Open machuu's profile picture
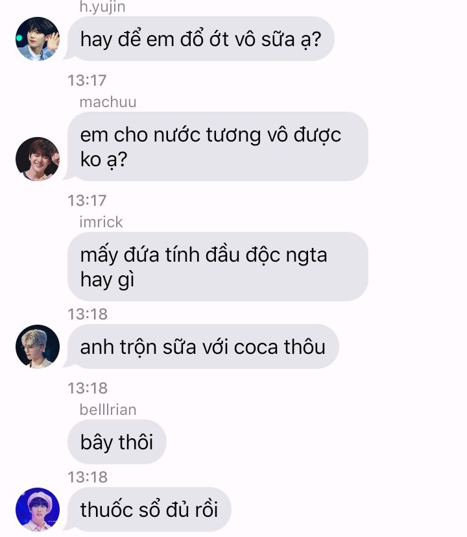Viewport: 467px width, 537px height. (38, 159)
